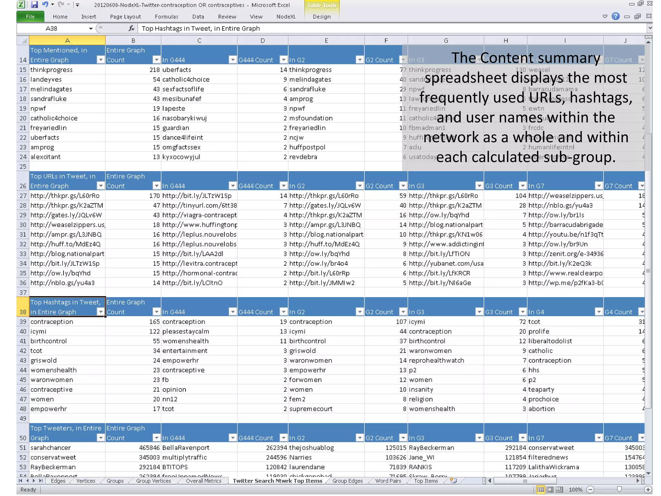Viewport: 661px width, 496px height.
Task: Click the Excel Help question mark icon
Action: point(615,16)
